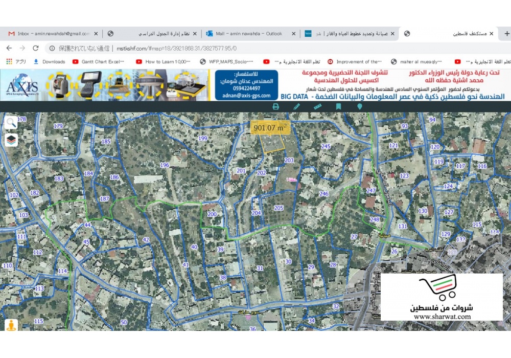The width and height of the screenshot is (511, 358).
Task: Switch to the Outlook Mail tab
Action: (x=248, y=34)
